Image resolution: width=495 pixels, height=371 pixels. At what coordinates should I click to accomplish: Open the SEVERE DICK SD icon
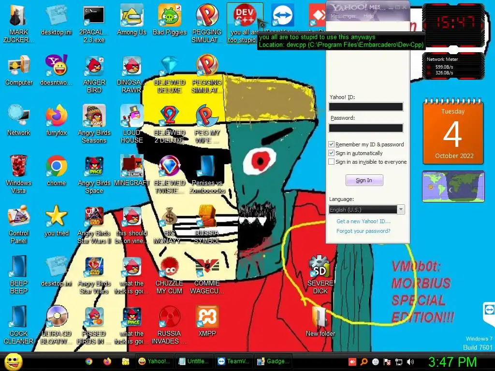point(320,274)
